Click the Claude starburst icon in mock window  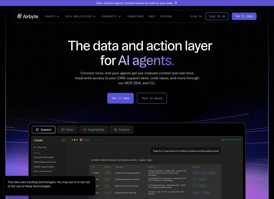coord(81,140)
